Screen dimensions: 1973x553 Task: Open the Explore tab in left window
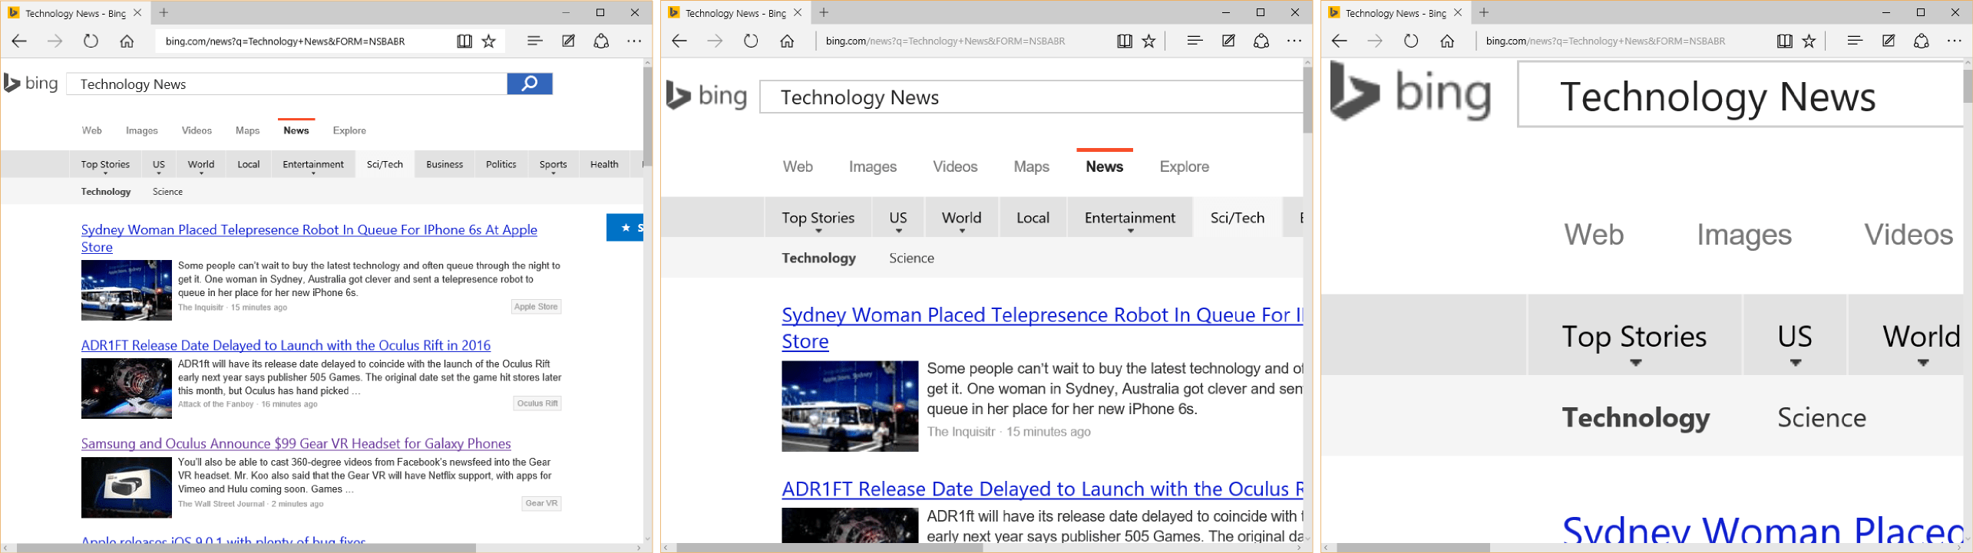pyautogui.click(x=349, y=130)
